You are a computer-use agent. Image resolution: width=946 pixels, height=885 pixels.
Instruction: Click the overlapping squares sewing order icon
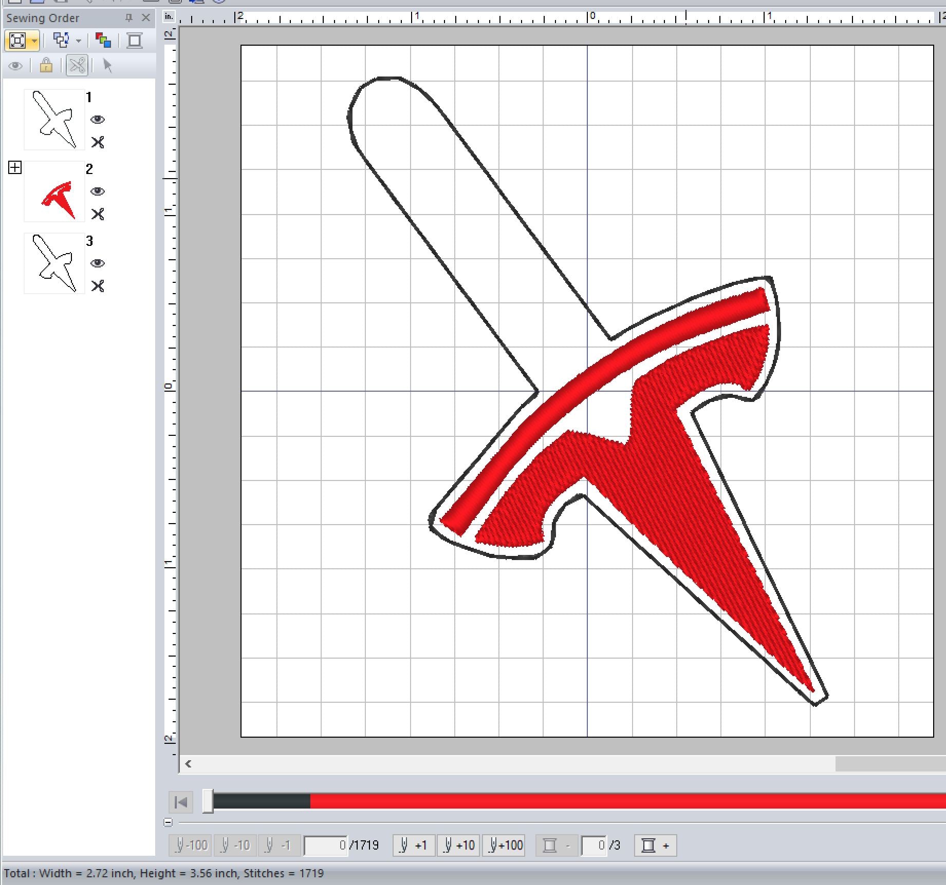62,40
